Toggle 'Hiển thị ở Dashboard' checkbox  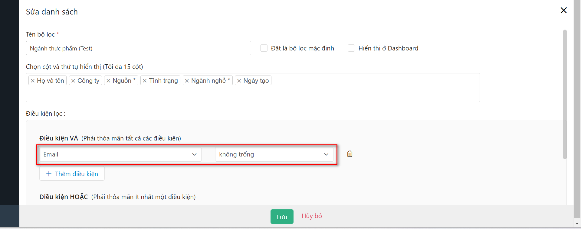tap(351, 48)
